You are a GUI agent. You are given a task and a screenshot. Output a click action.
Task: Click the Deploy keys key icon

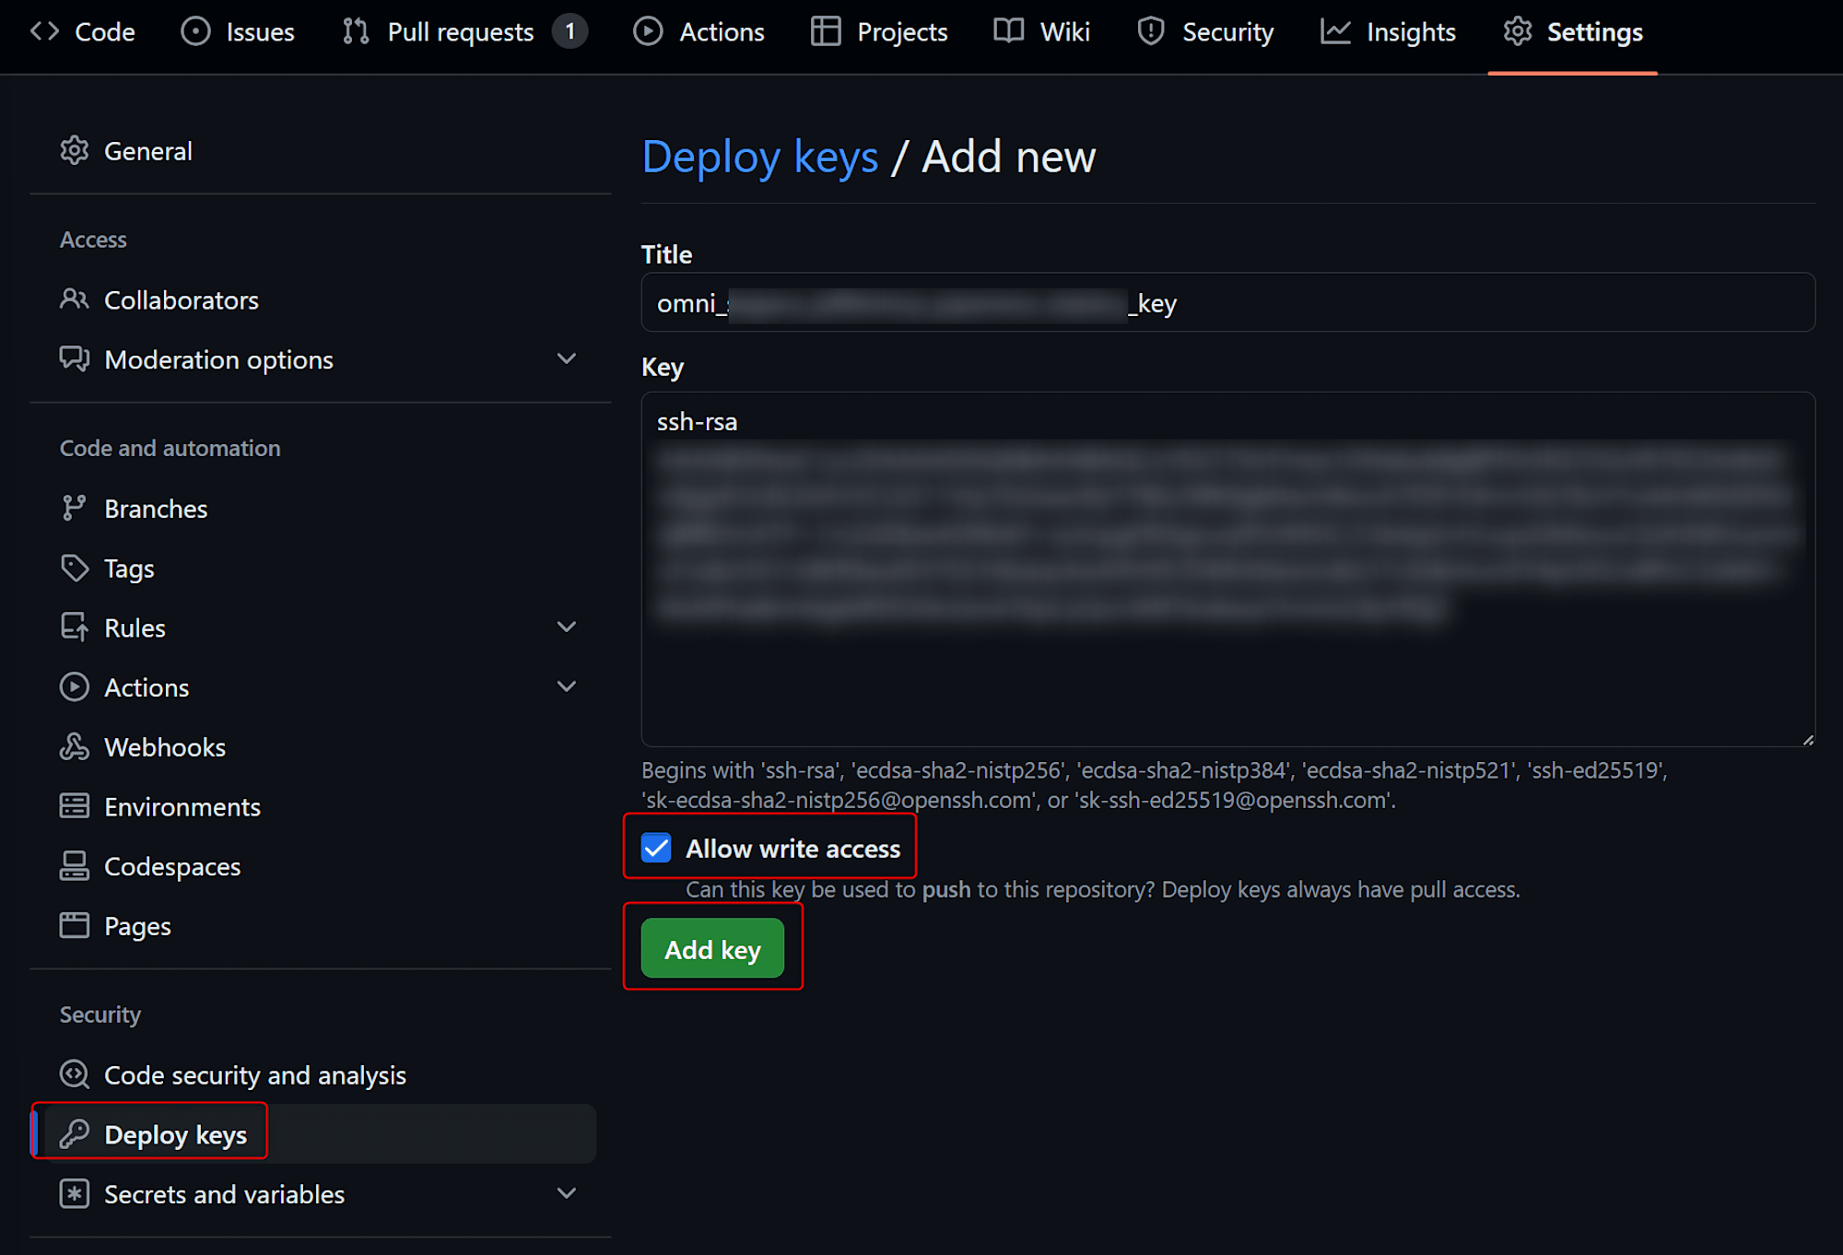[74, 1134]
